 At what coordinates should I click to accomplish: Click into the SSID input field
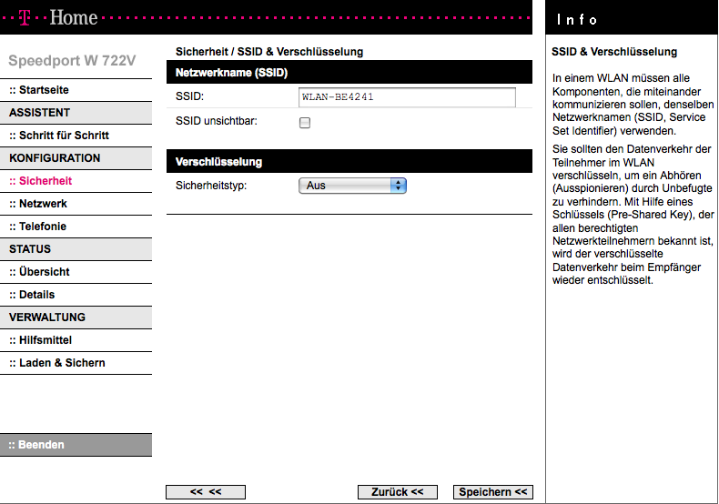tap(407, 97)
